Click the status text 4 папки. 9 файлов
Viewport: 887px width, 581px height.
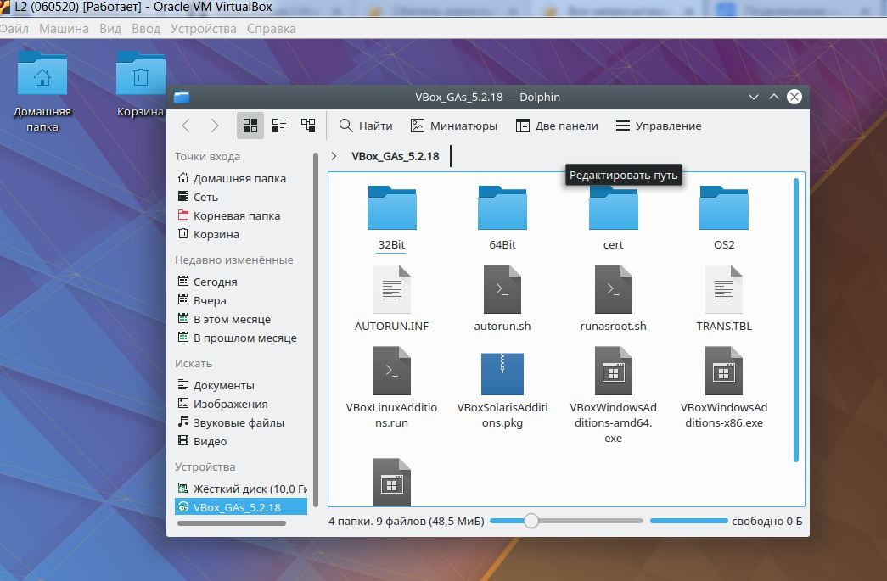click(407, 521)
